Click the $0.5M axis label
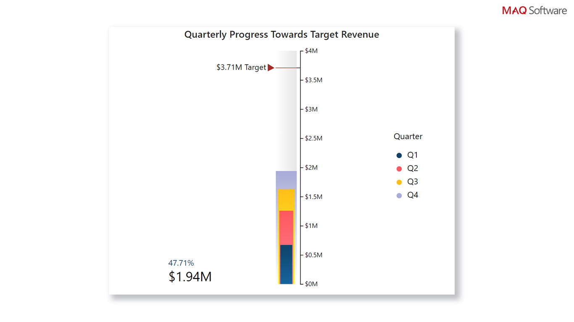574x322 pixels. point(314,255)
